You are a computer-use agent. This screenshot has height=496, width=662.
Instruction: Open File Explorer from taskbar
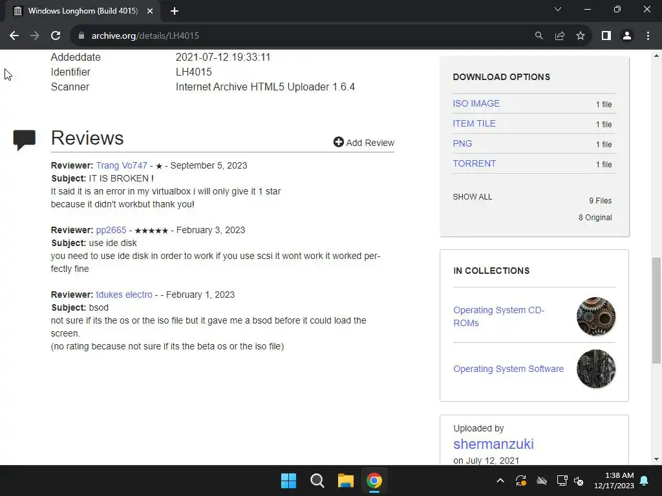point(345,480)
